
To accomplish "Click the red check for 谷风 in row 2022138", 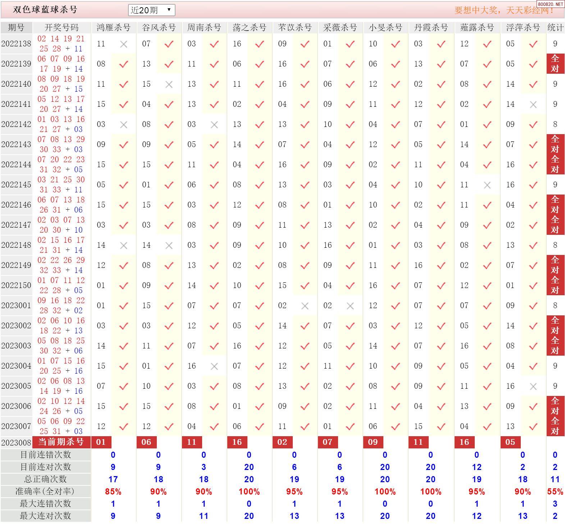I will (169, 44).
